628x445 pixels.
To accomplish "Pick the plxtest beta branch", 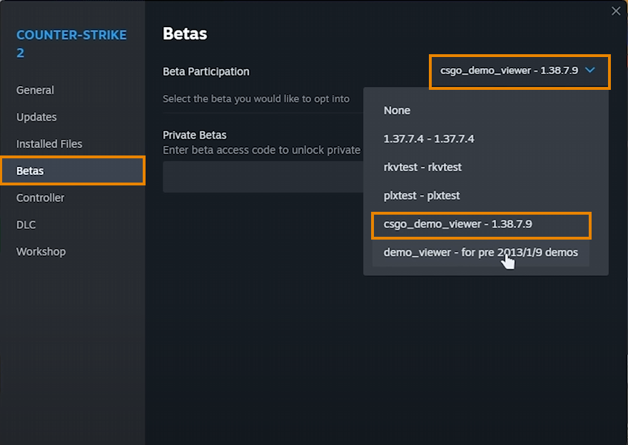I will coord(480,195).
